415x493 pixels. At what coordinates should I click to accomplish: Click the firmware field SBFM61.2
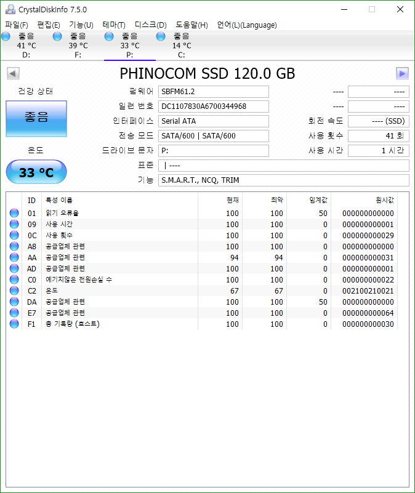[x=213, y=92]
